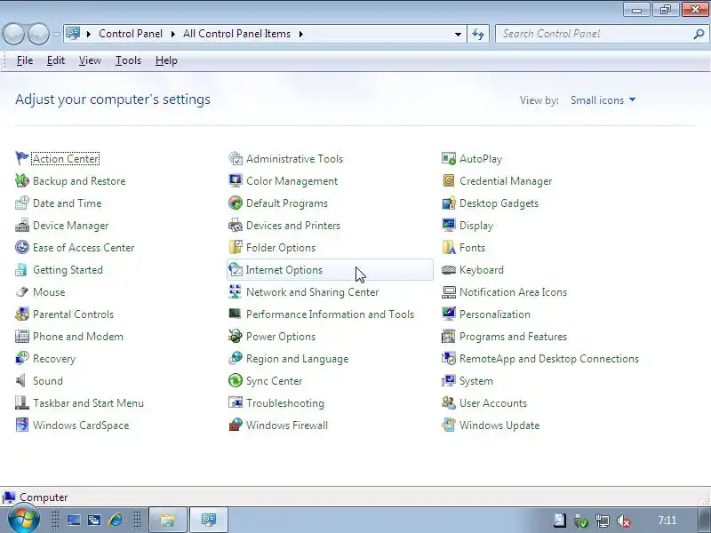Viewport: 711px width, 533px height.
Task: Click the Fonts folder icon
Action: coord(449,247)
